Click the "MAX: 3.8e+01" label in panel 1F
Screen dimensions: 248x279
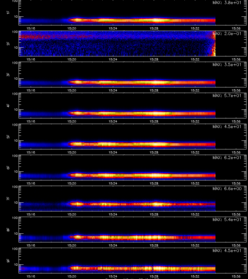227,3
